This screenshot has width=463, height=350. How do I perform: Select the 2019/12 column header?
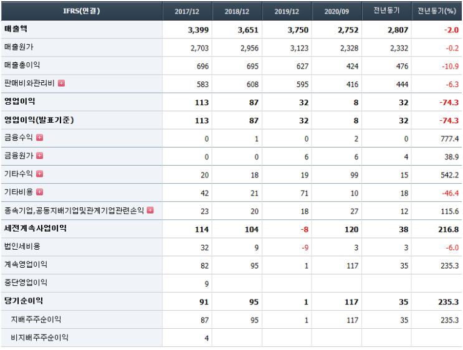click(287, 11)
